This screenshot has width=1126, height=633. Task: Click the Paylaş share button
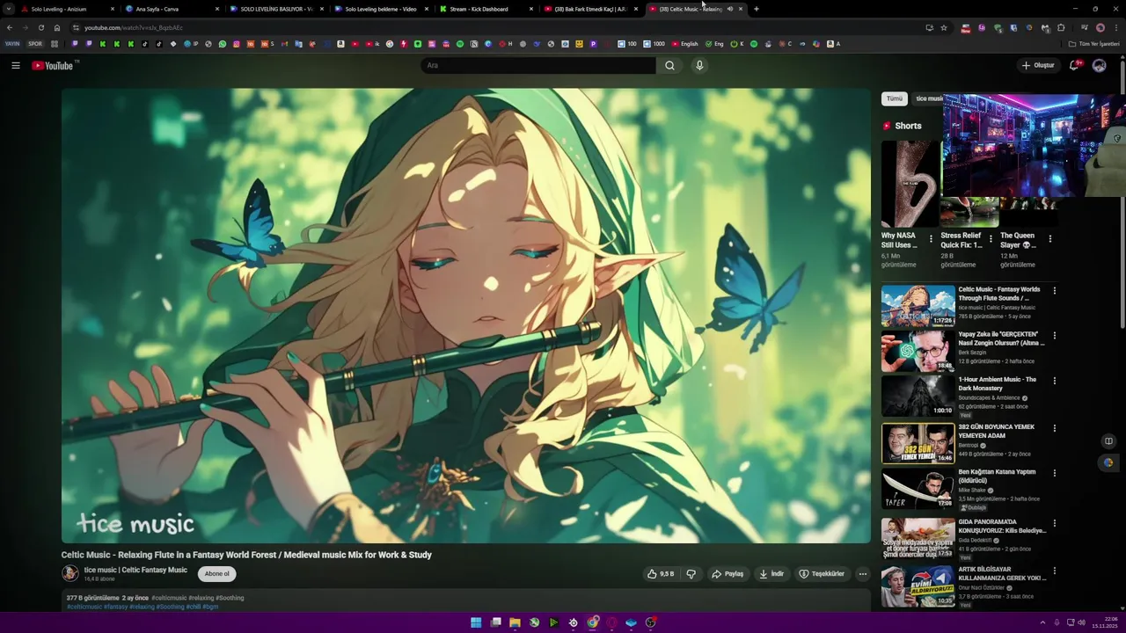click(x=728, y=574)
